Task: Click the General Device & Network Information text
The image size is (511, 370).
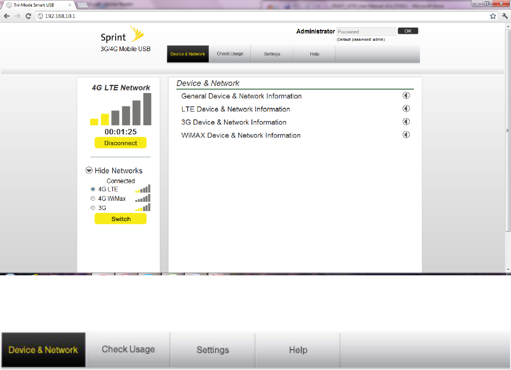Action: [x=242, y=96]
